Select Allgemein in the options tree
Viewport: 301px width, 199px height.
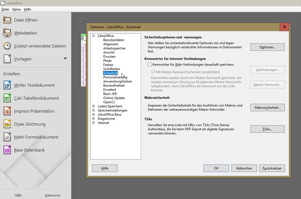(x=110, y=44)
